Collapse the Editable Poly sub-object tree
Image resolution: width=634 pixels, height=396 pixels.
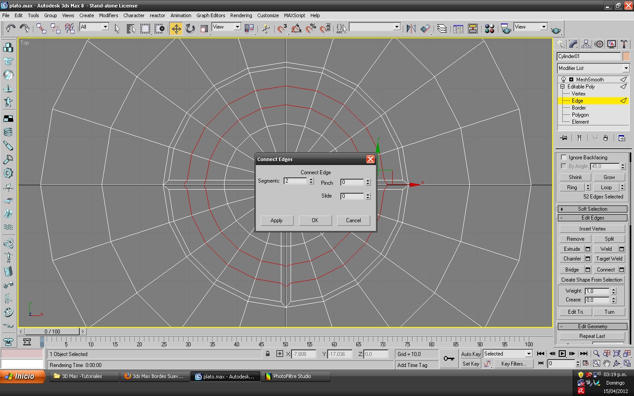pyautogui.click(x=563, y=87)
